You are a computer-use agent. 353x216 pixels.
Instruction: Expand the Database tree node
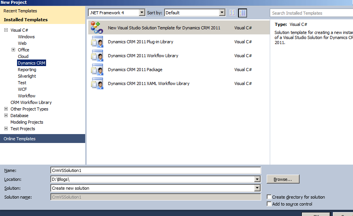tap(6, 115)
